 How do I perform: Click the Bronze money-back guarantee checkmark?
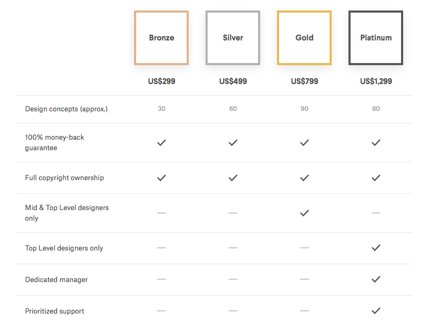pos(161,142)
